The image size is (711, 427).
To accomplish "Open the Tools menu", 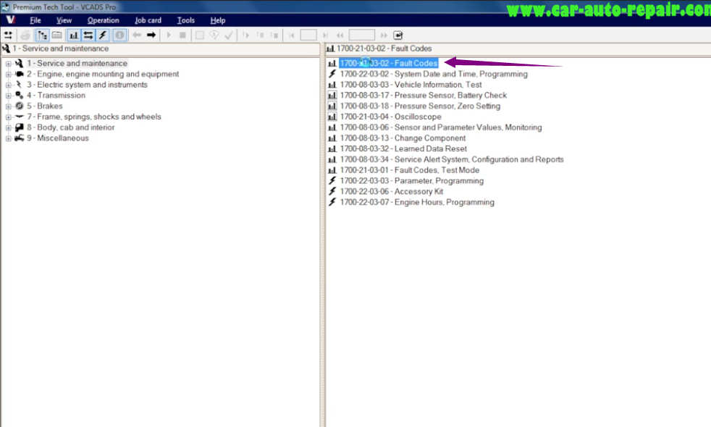I will click(186, 20).
